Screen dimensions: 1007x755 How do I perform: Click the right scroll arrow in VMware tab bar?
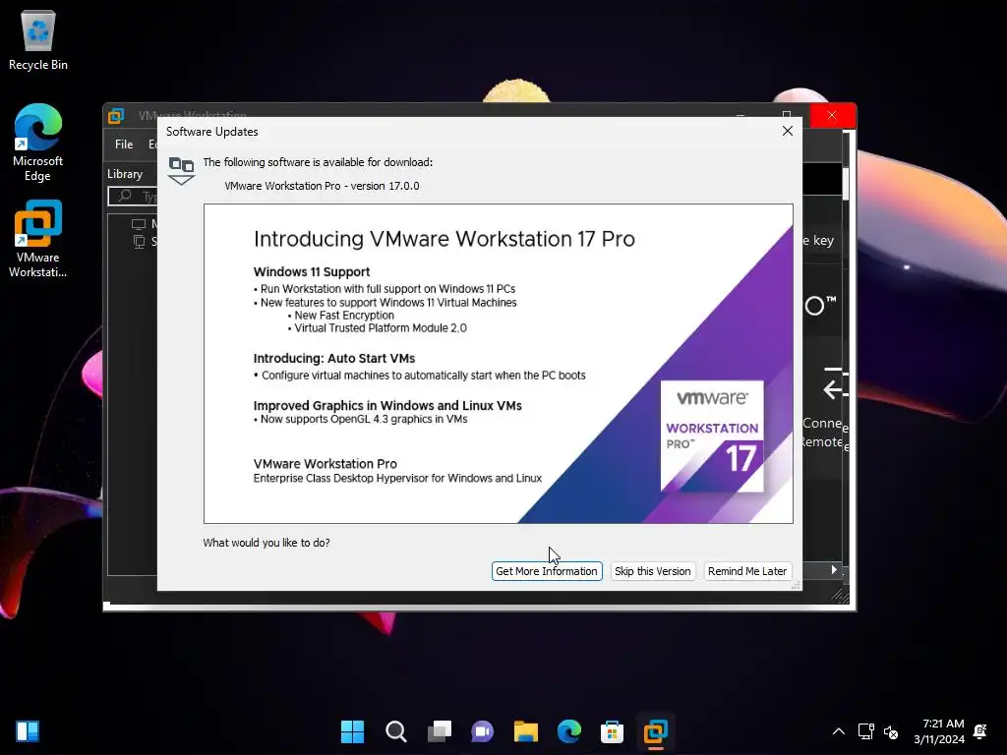tap(834, 569)
